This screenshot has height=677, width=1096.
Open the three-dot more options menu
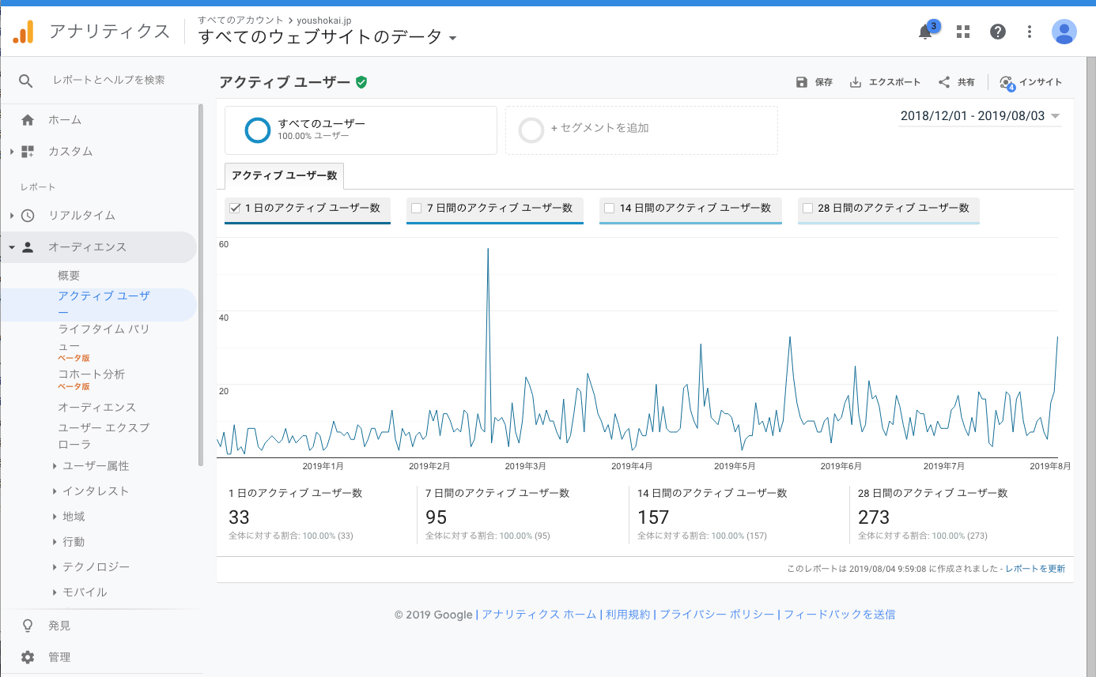pyautogui.click(x=1030, y=32)
